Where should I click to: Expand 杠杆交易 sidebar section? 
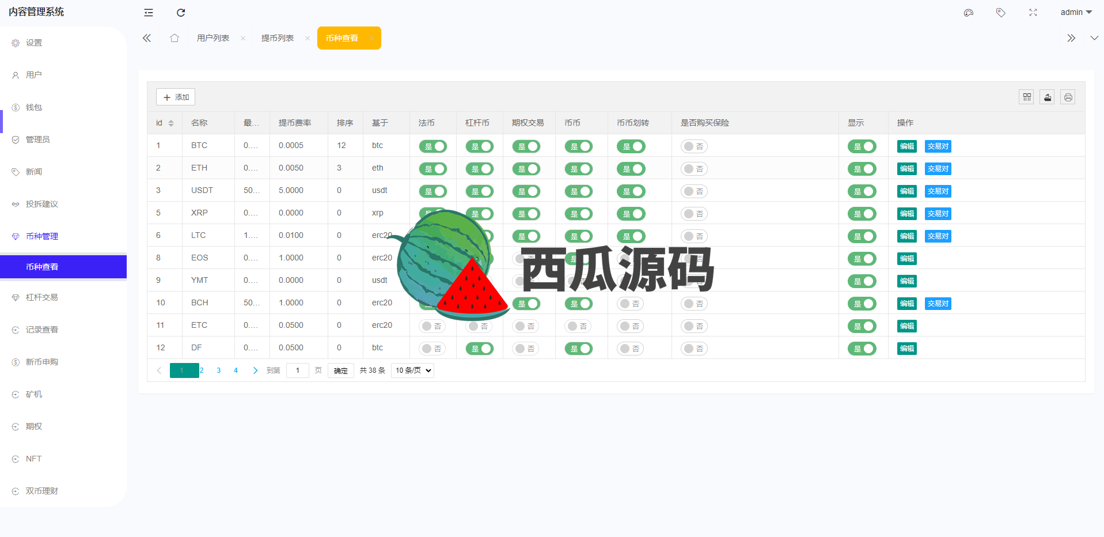tap(63, 297)
